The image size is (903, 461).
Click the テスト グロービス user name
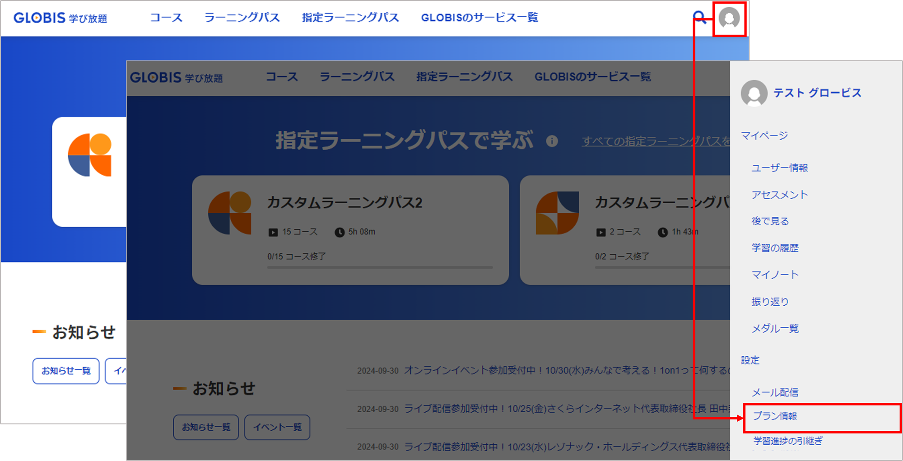(818, 93)
